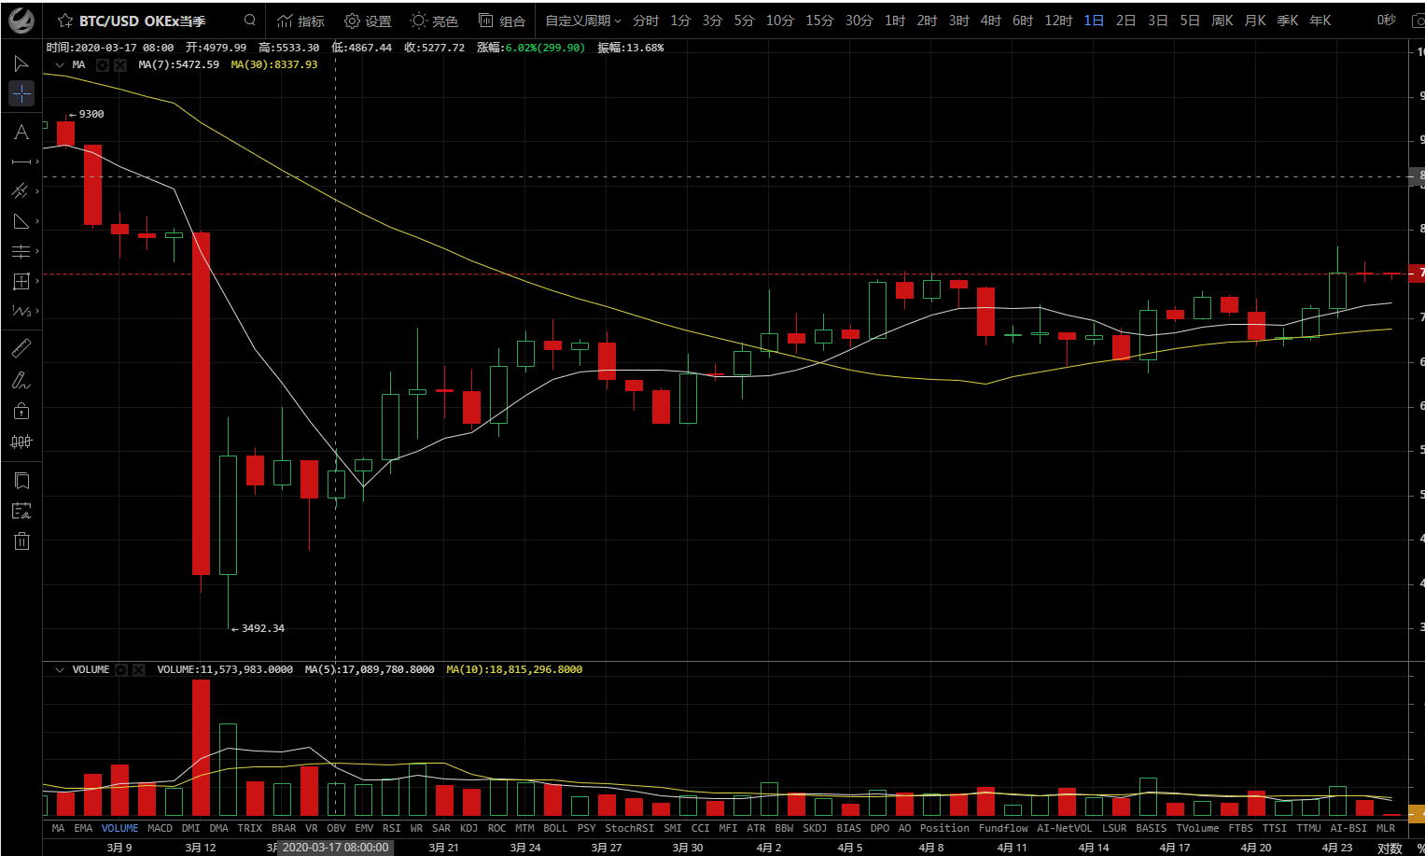Switch sub-indicator to StochRSI
Image resolution: width=1425 pixels, height=856 pixels.
coord(629,828)
